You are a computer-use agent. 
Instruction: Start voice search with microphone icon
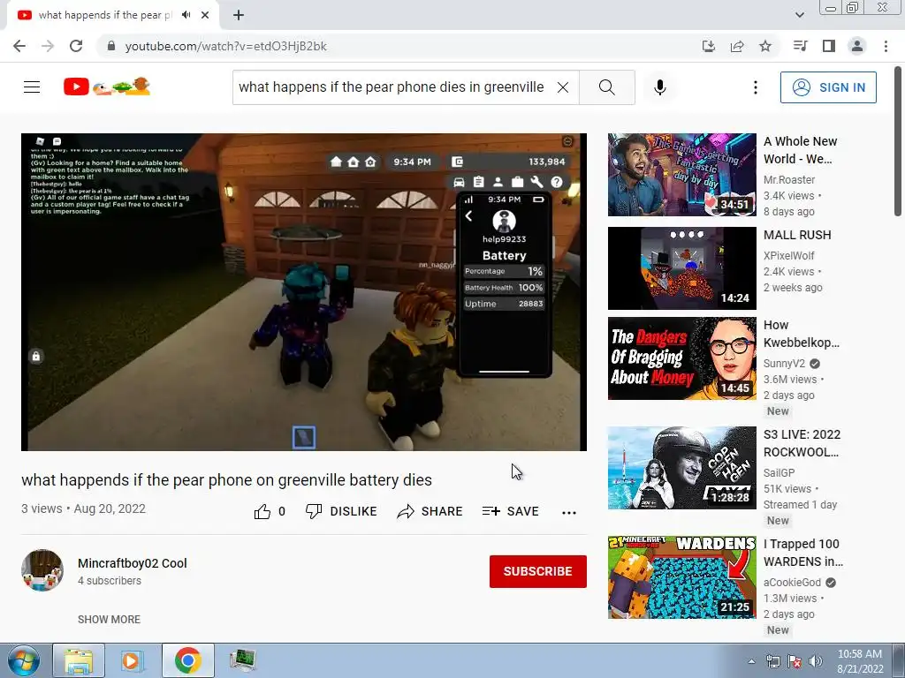pos(659,87)
